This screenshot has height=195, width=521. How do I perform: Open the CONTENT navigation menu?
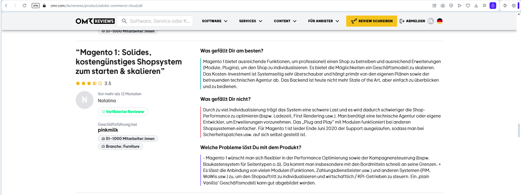(285, 21)
